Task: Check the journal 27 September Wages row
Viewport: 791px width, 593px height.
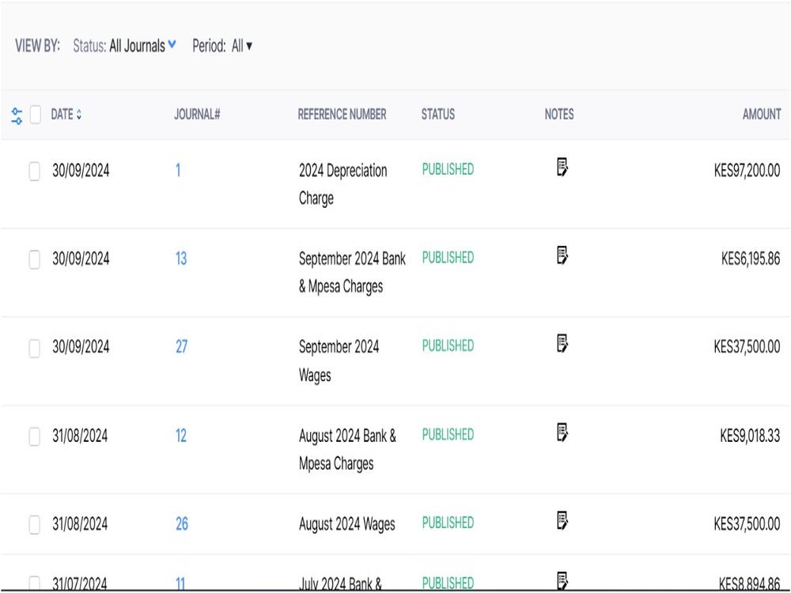Action: tap(34, 348)
